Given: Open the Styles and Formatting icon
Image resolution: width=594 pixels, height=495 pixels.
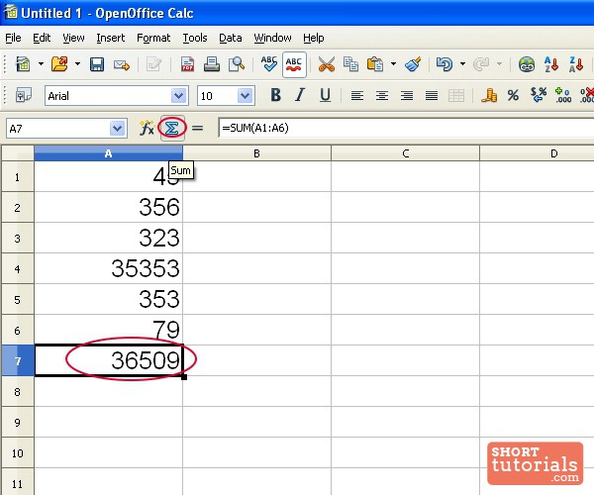Looking at the screenshot, I should 24,95.
